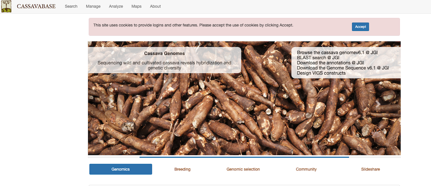Open Download the annotations @ JGI link
Image resolution: width=431 pixels, height=186 pixels.
coord(330,63)
